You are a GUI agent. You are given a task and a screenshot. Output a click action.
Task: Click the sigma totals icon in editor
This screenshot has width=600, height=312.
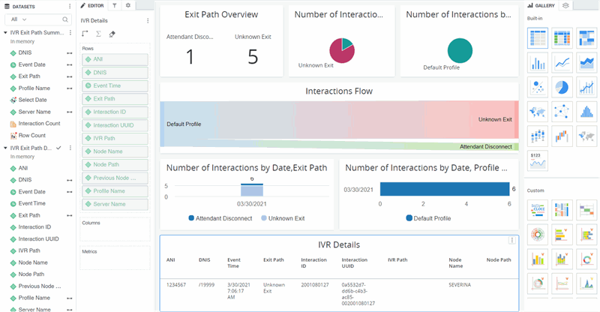point(98,34)
